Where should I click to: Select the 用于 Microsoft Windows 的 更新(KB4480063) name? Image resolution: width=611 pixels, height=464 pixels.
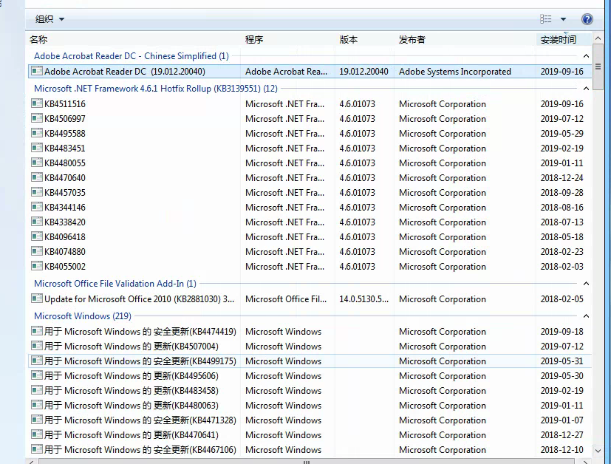(x=132, y=406)
